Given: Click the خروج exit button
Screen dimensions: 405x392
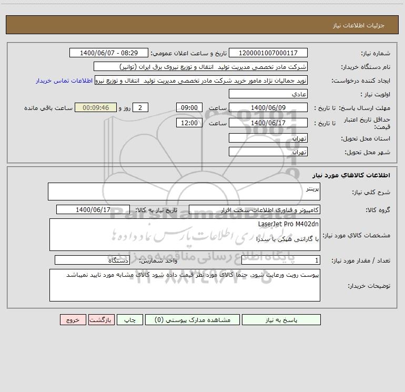Looking at the screenshot, I should click(73, 319).
